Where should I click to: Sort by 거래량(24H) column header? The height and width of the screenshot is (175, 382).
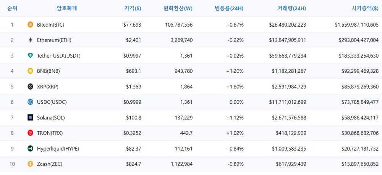click(291, 8)
